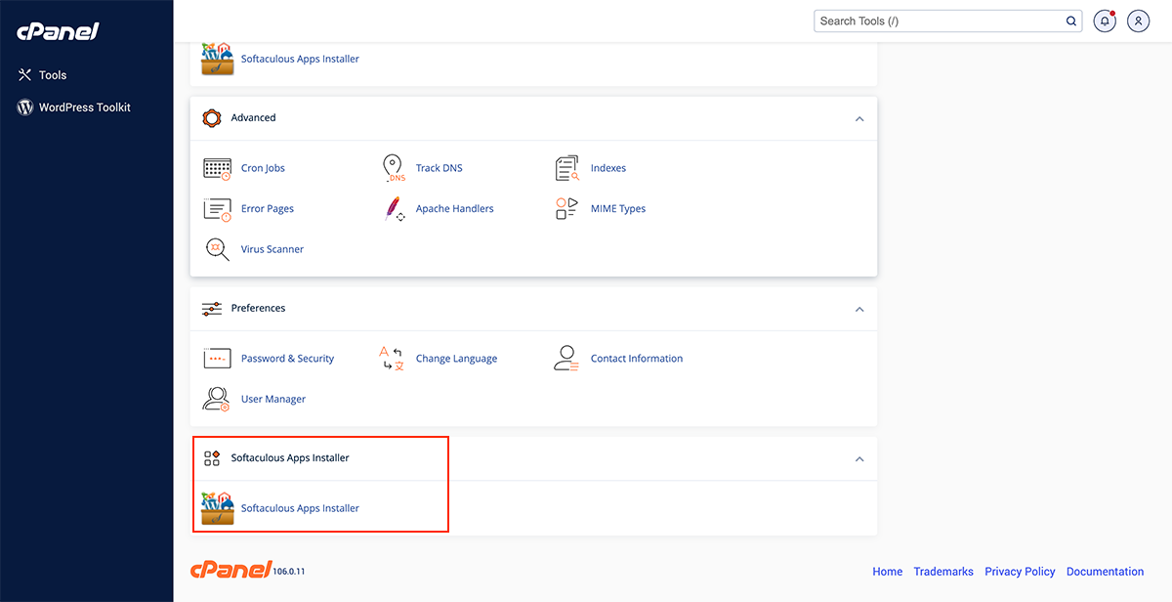Open the Contact Information link

[x=637, y=359]
